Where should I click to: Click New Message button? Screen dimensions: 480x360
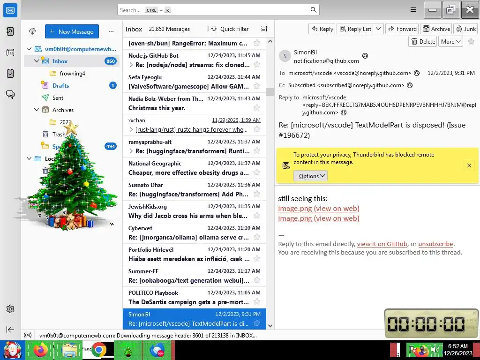[72, 31]
